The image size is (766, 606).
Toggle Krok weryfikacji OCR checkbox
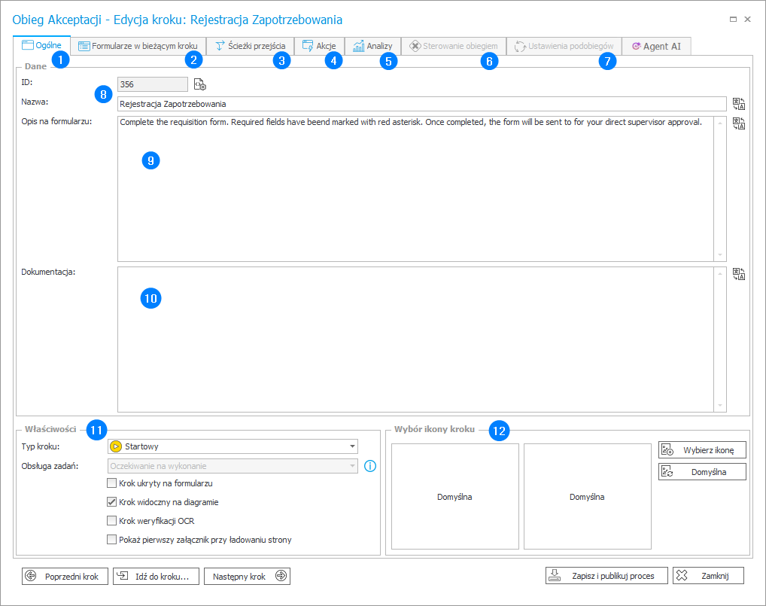coord(112,521)
